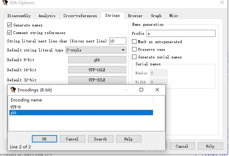The height and width of the screenshot is (156, 229).
Task: Close the Encodings (8-bit) dialog
Action: pos(157,90)
